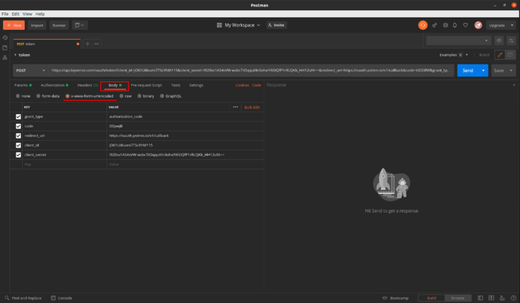Open the APIs sidebar icon
Viewport: 520px width, 303px height.
5,58
